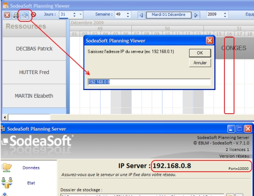Select resource MARTIN Elizabeth
Screen dimensions: 254x196
[x=34, y=96]
